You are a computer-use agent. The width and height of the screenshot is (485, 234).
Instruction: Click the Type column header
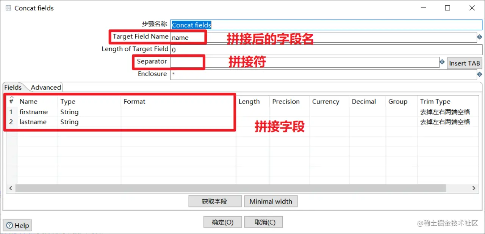tap(89, 101)
